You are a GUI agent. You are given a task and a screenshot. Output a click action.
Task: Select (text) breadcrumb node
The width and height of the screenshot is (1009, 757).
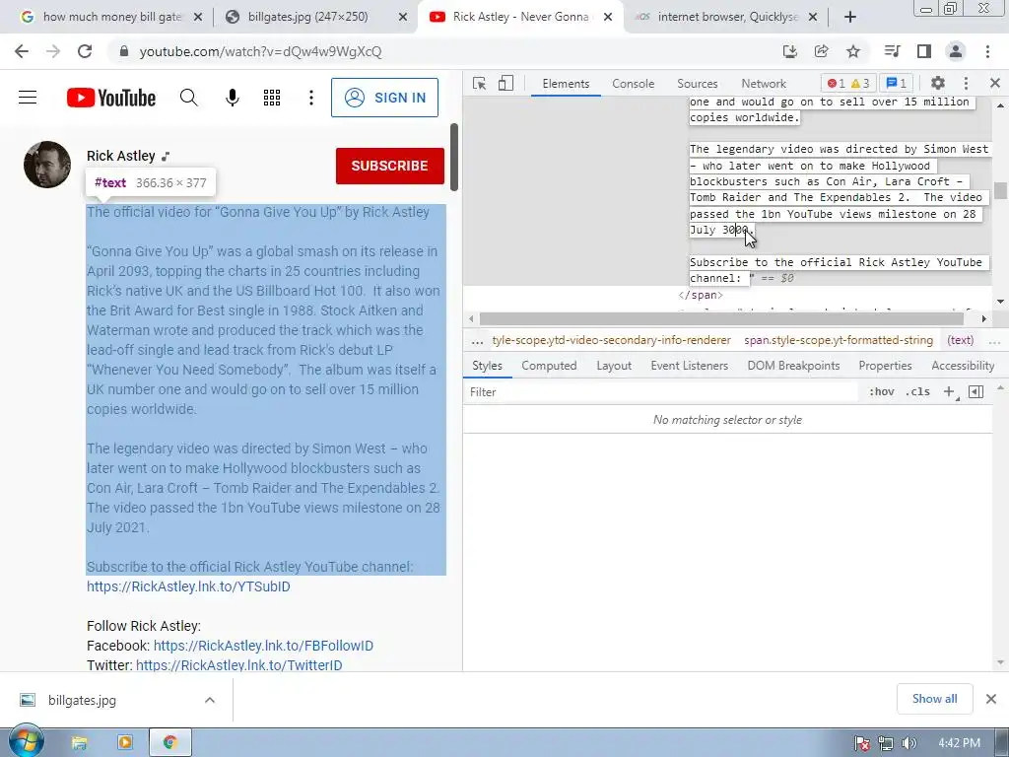point(960,340)
